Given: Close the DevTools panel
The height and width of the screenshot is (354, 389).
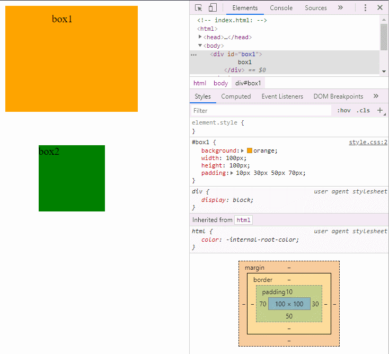Looking at the screenshot, I should pos(380,8).
